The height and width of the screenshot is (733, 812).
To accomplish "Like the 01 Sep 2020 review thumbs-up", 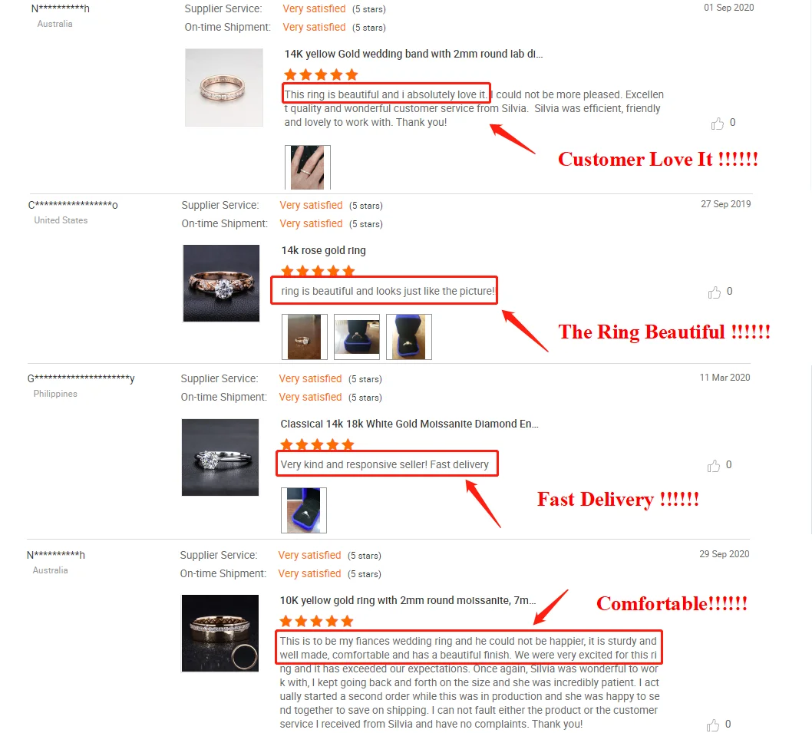I will click(718, 124).
